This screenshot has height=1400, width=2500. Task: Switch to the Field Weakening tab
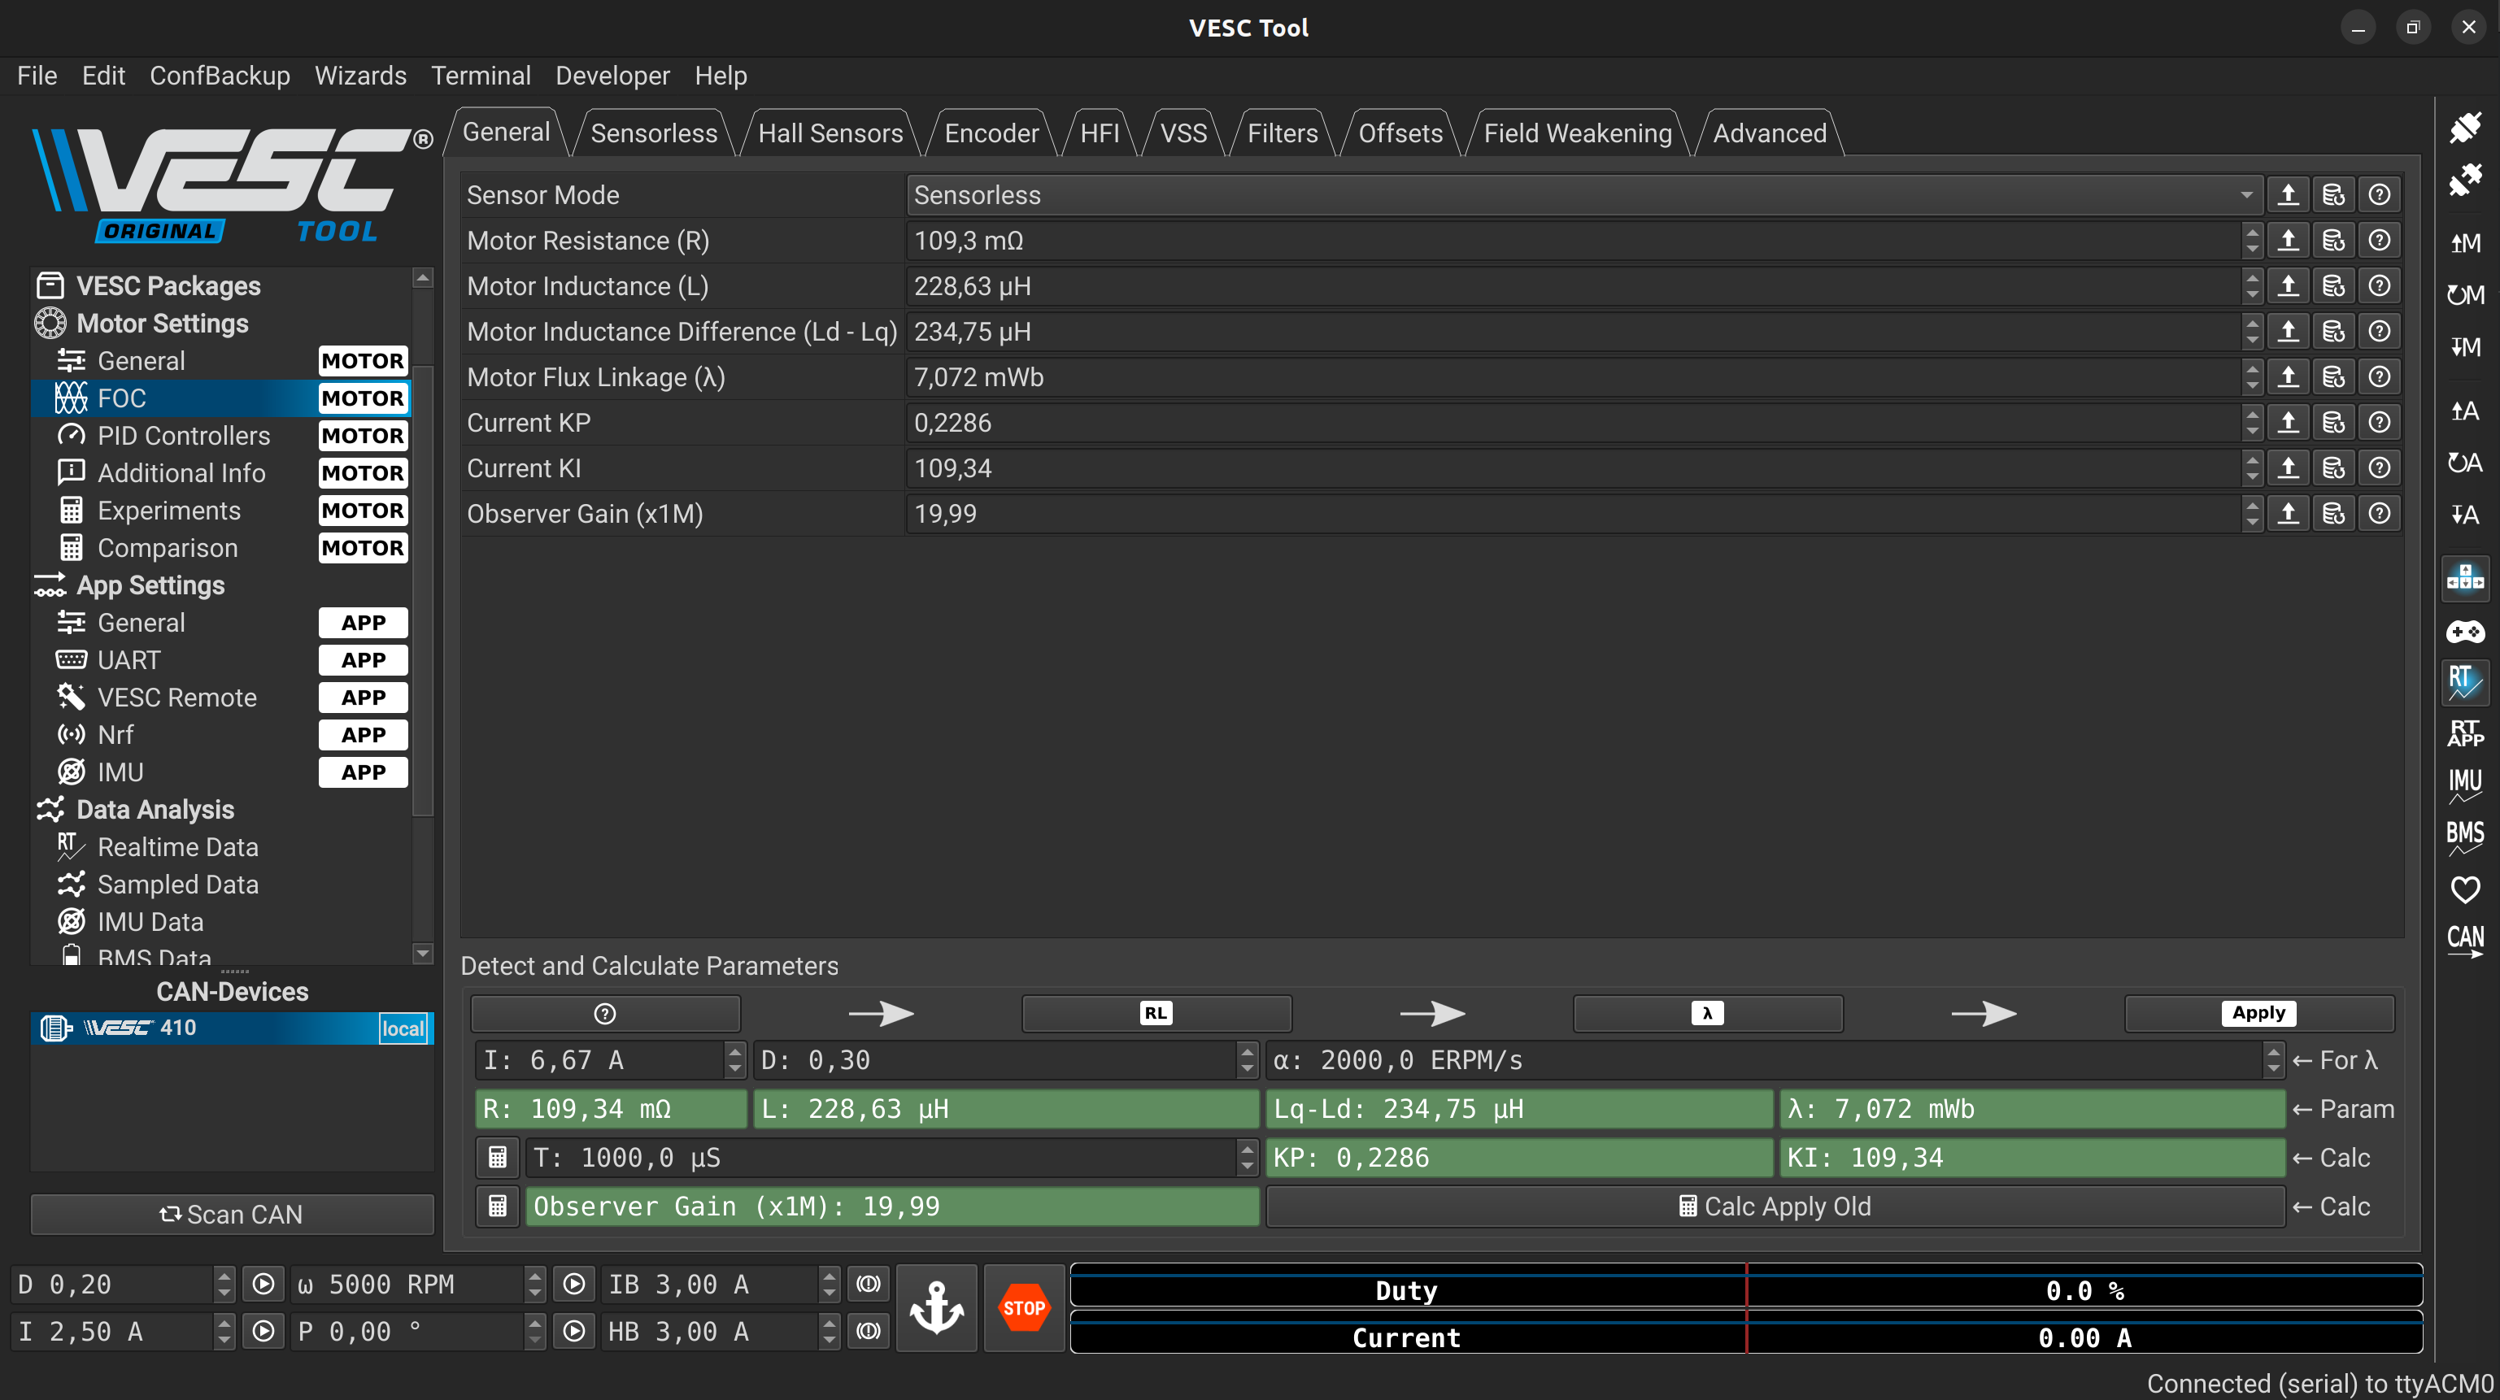[x=1577, y=133]
